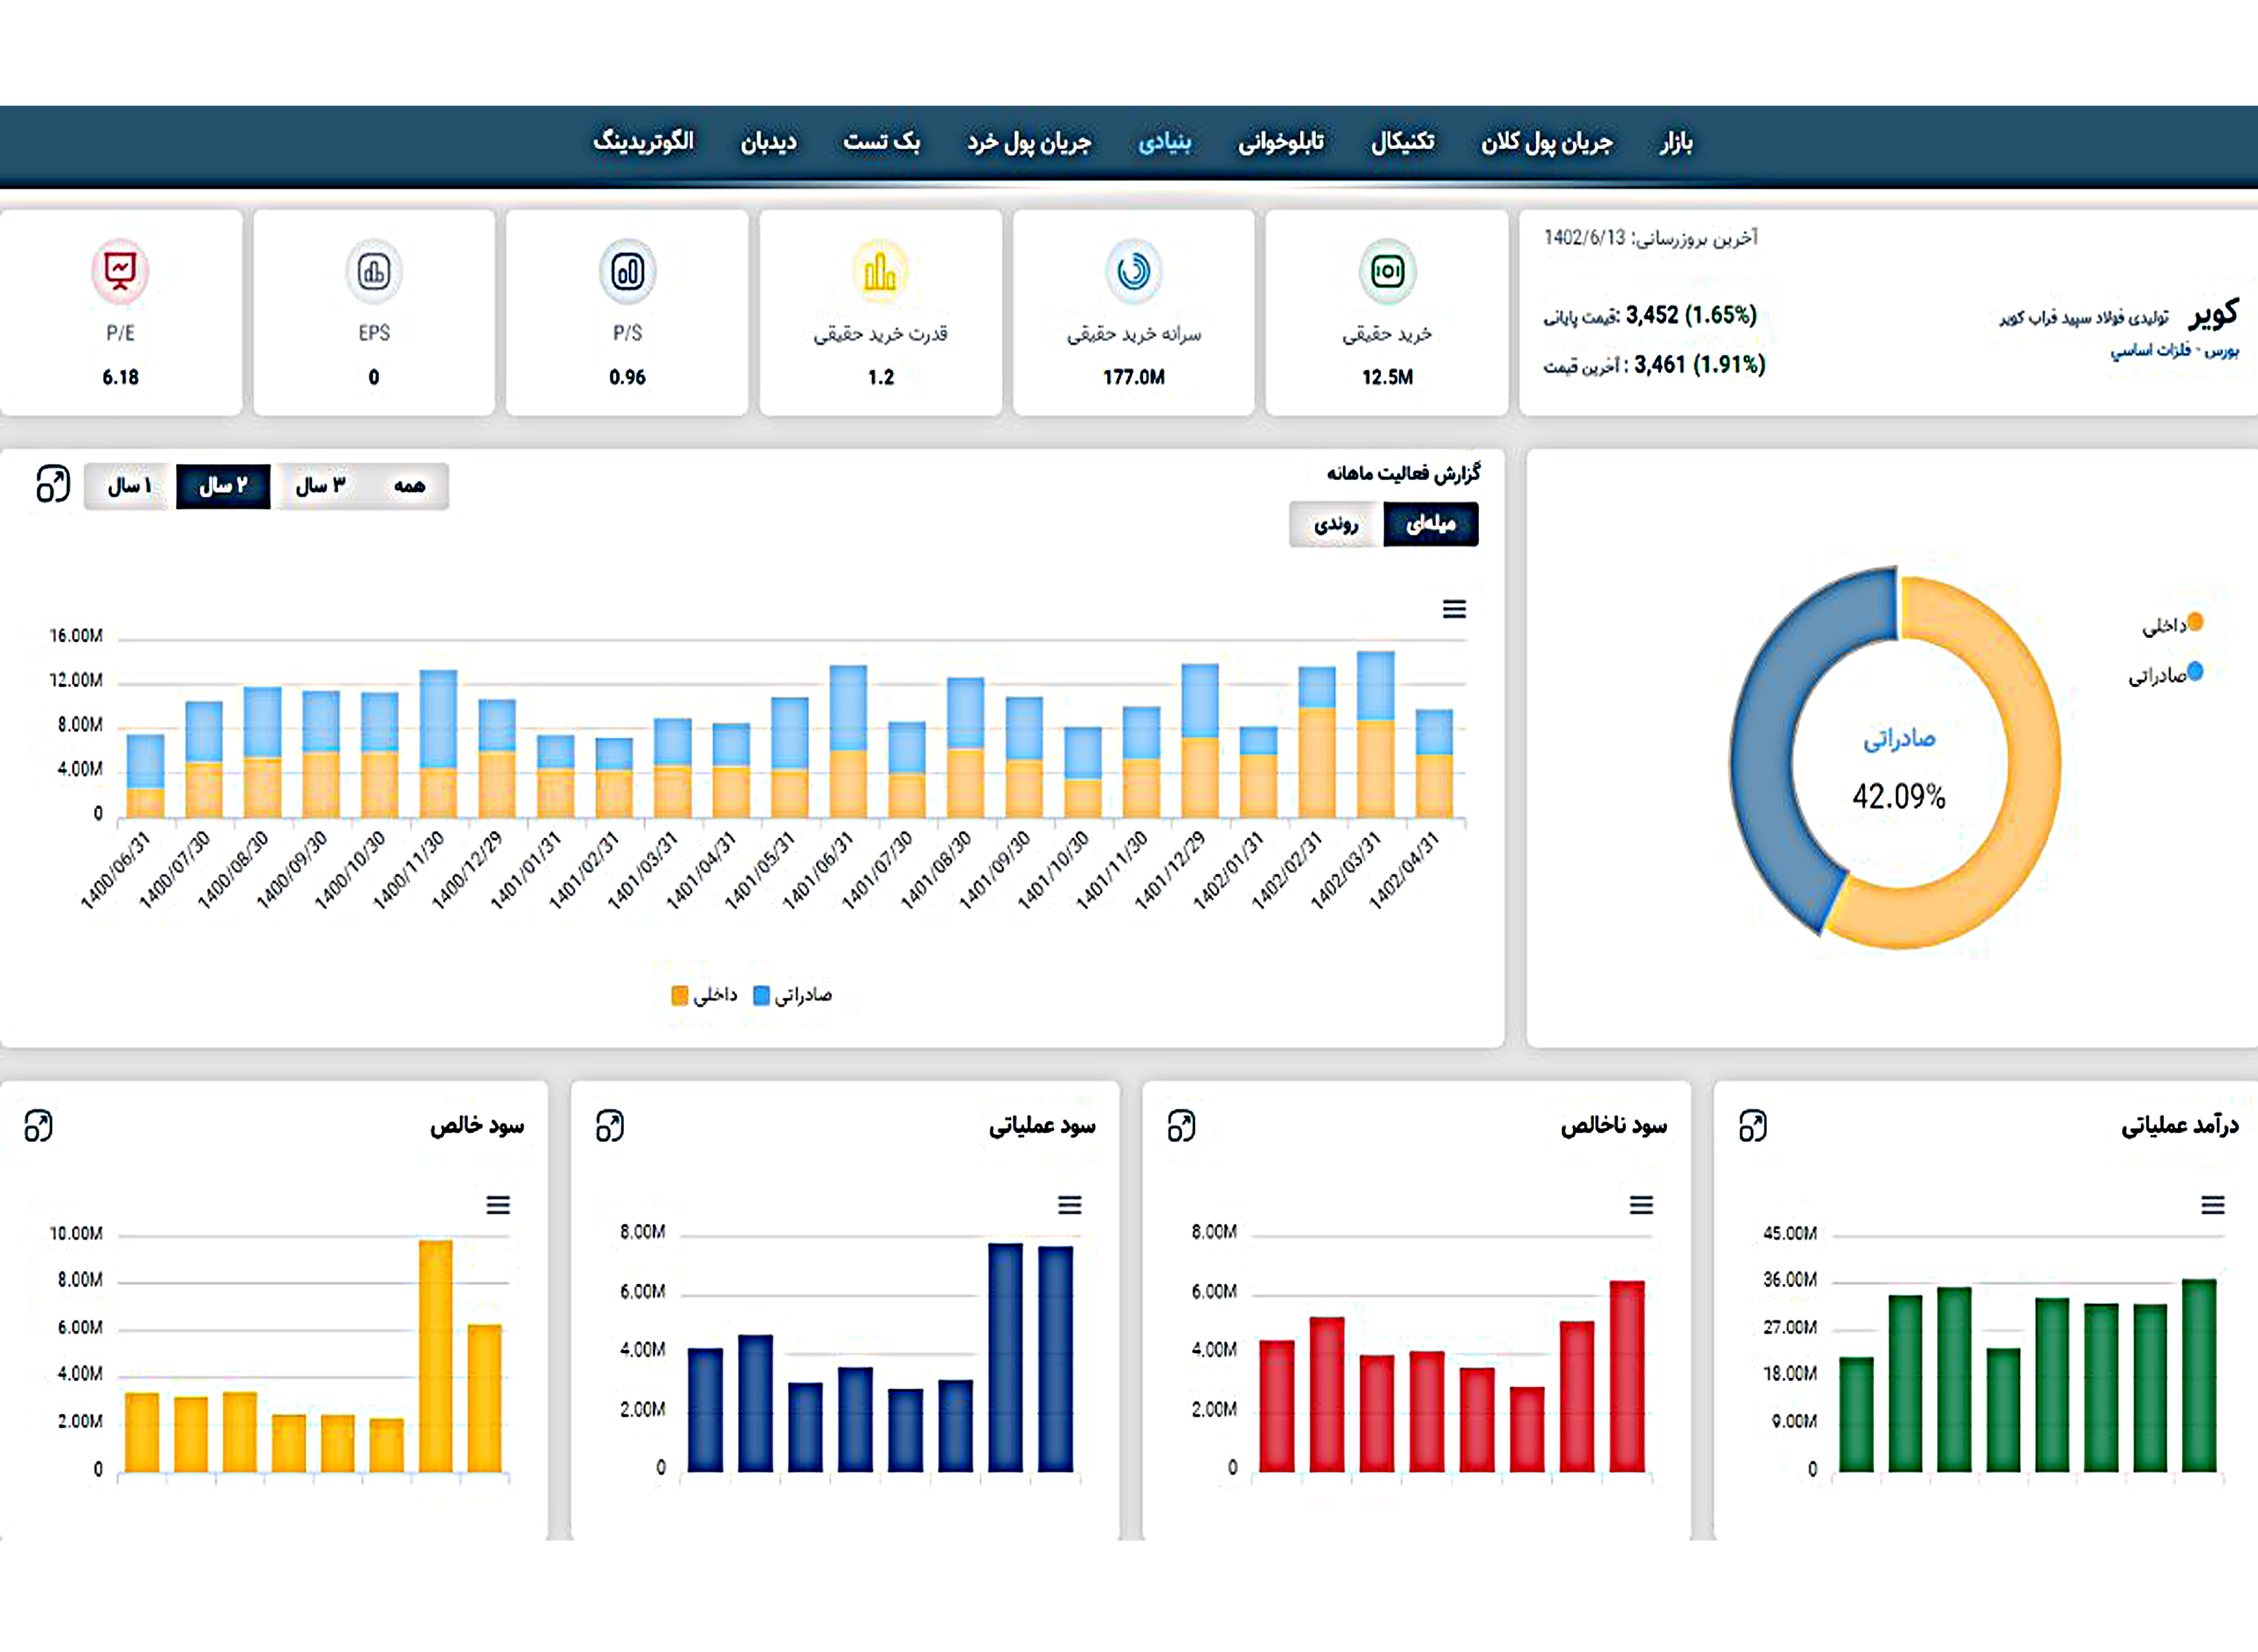Click the EPS chart icon
This screenshot has width=2258, height=1652.
[374, 271]
